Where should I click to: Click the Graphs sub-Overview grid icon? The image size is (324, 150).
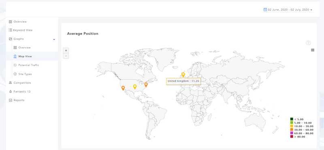click(x=15, y=48)
